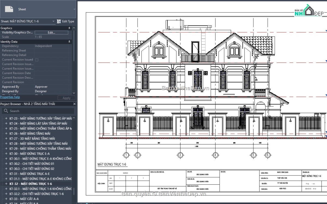
Task: Select grid bubble 6 on the elevation
Action: (x=267, y=155)
